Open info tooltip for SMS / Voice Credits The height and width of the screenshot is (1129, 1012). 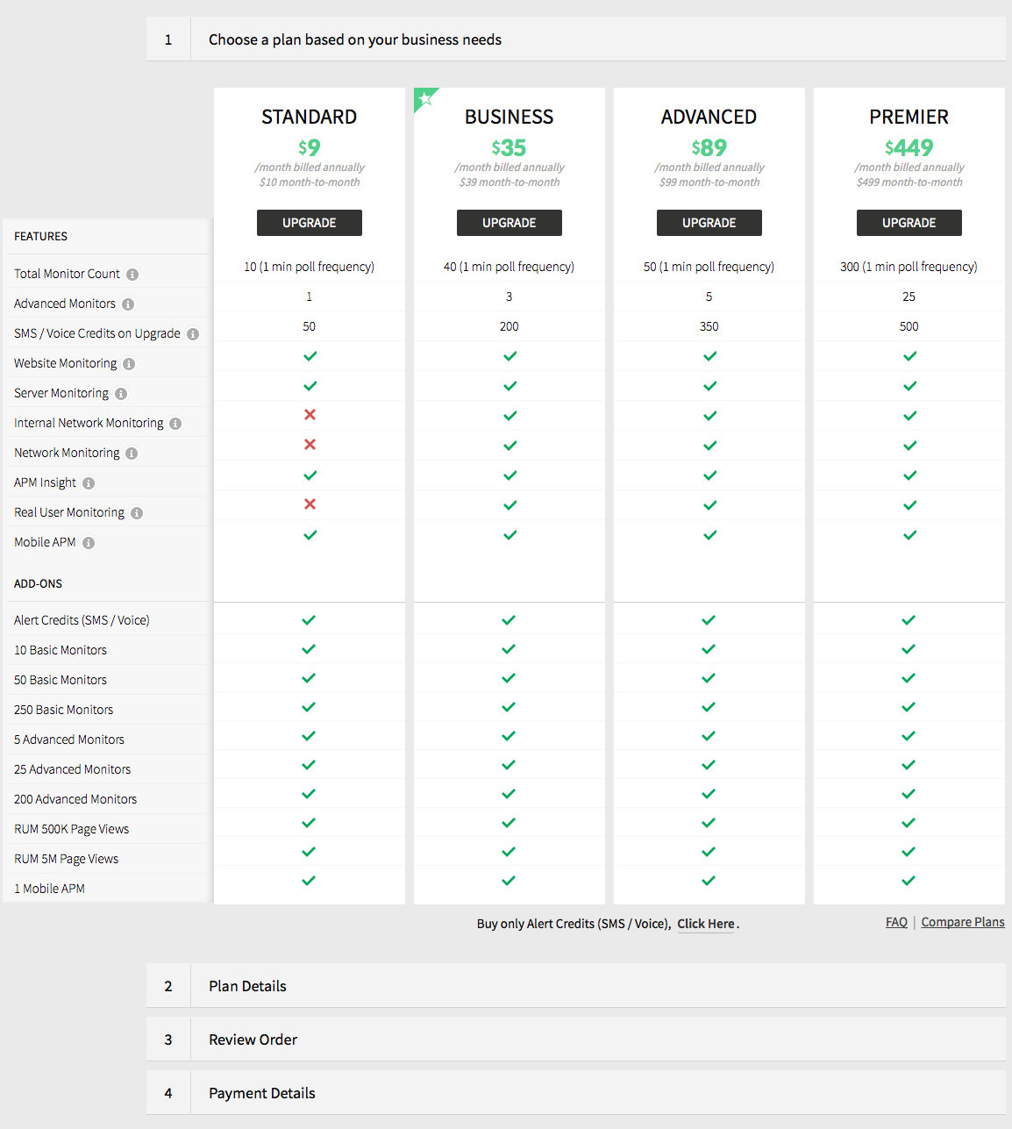point(193,334)
